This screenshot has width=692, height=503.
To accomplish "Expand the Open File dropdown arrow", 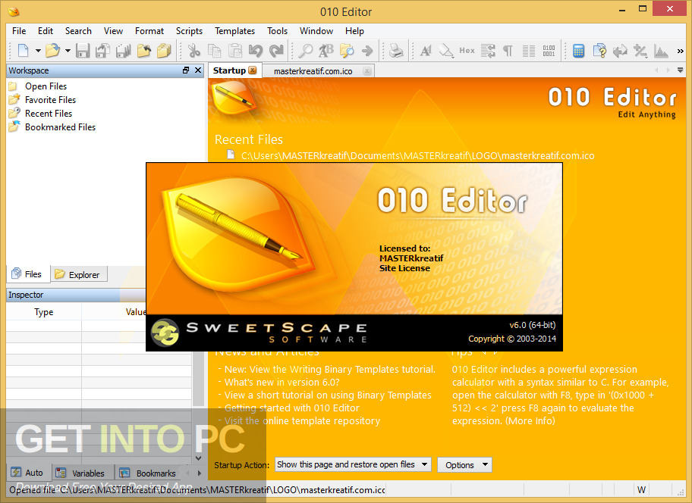I will pyautogui.click(x=68, y=51).
